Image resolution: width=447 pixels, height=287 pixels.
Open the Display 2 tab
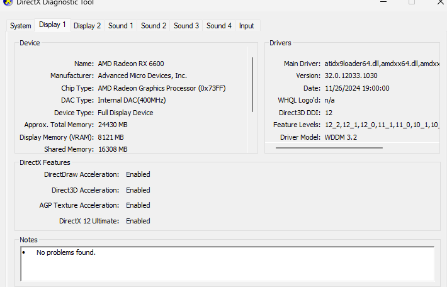coord(87,26)
